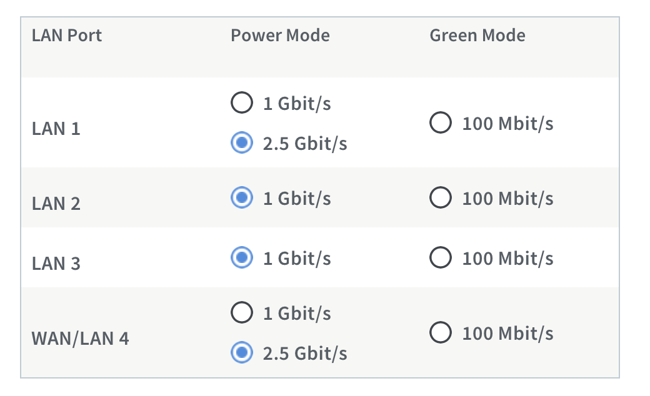Viewport: 650px width, 396px height.
Task: Click the LAN 2 row label
Action: 56,204
